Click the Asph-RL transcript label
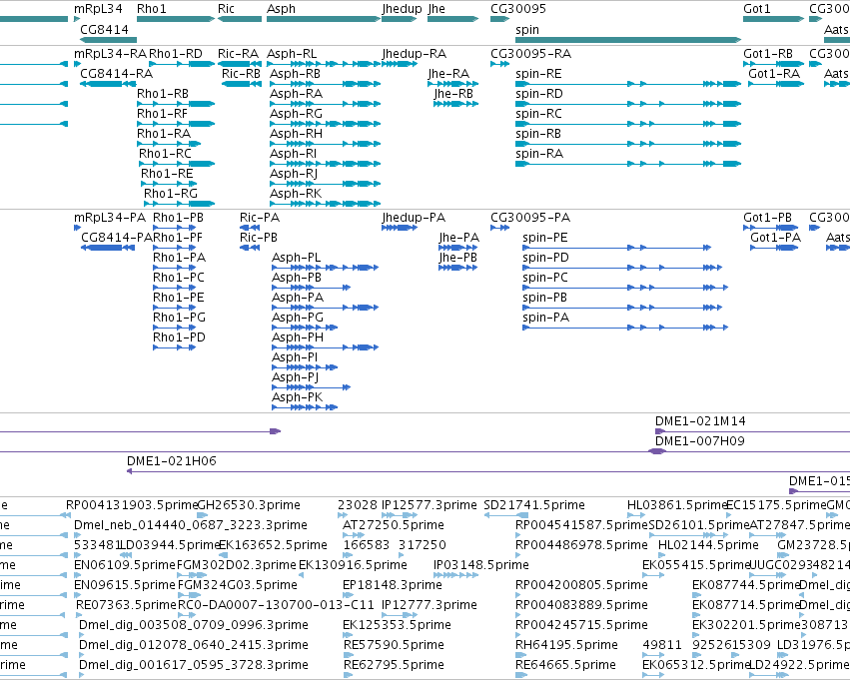 pos(292,54)
